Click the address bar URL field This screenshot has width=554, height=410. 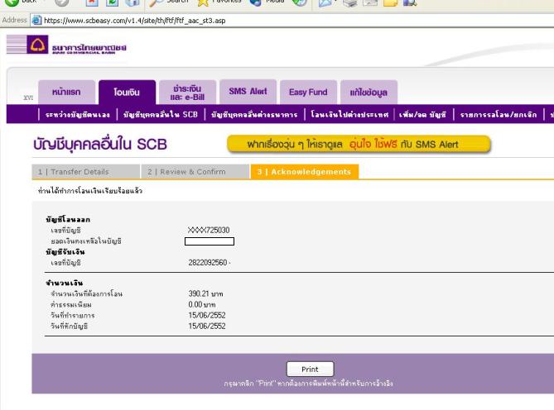click(296, 21)
